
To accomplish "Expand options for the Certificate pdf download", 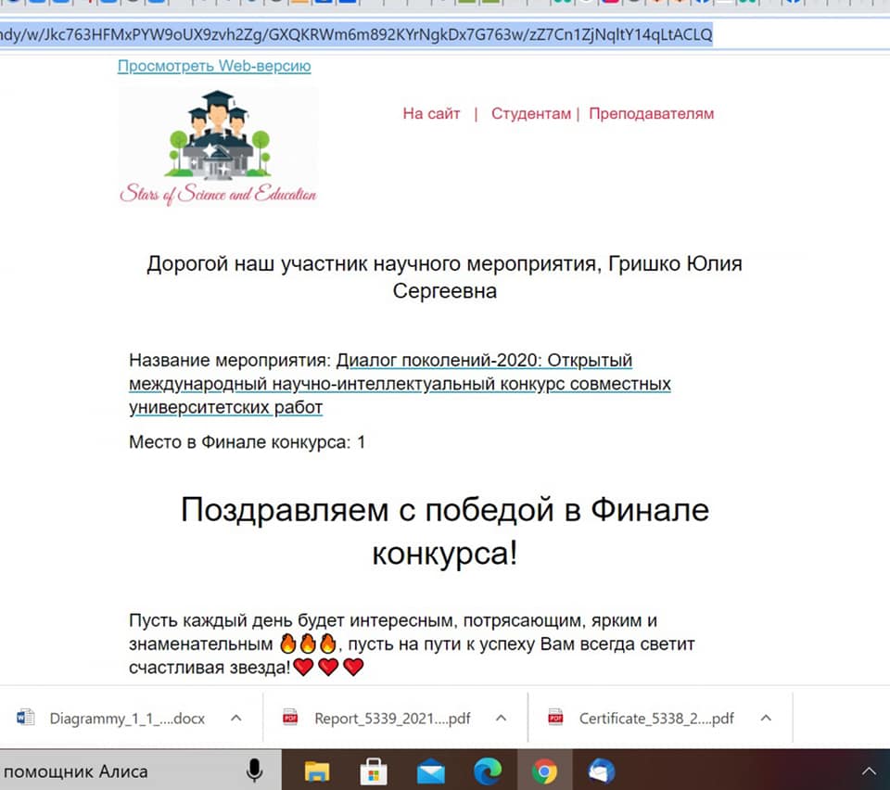I will click(x=766, y=718).
